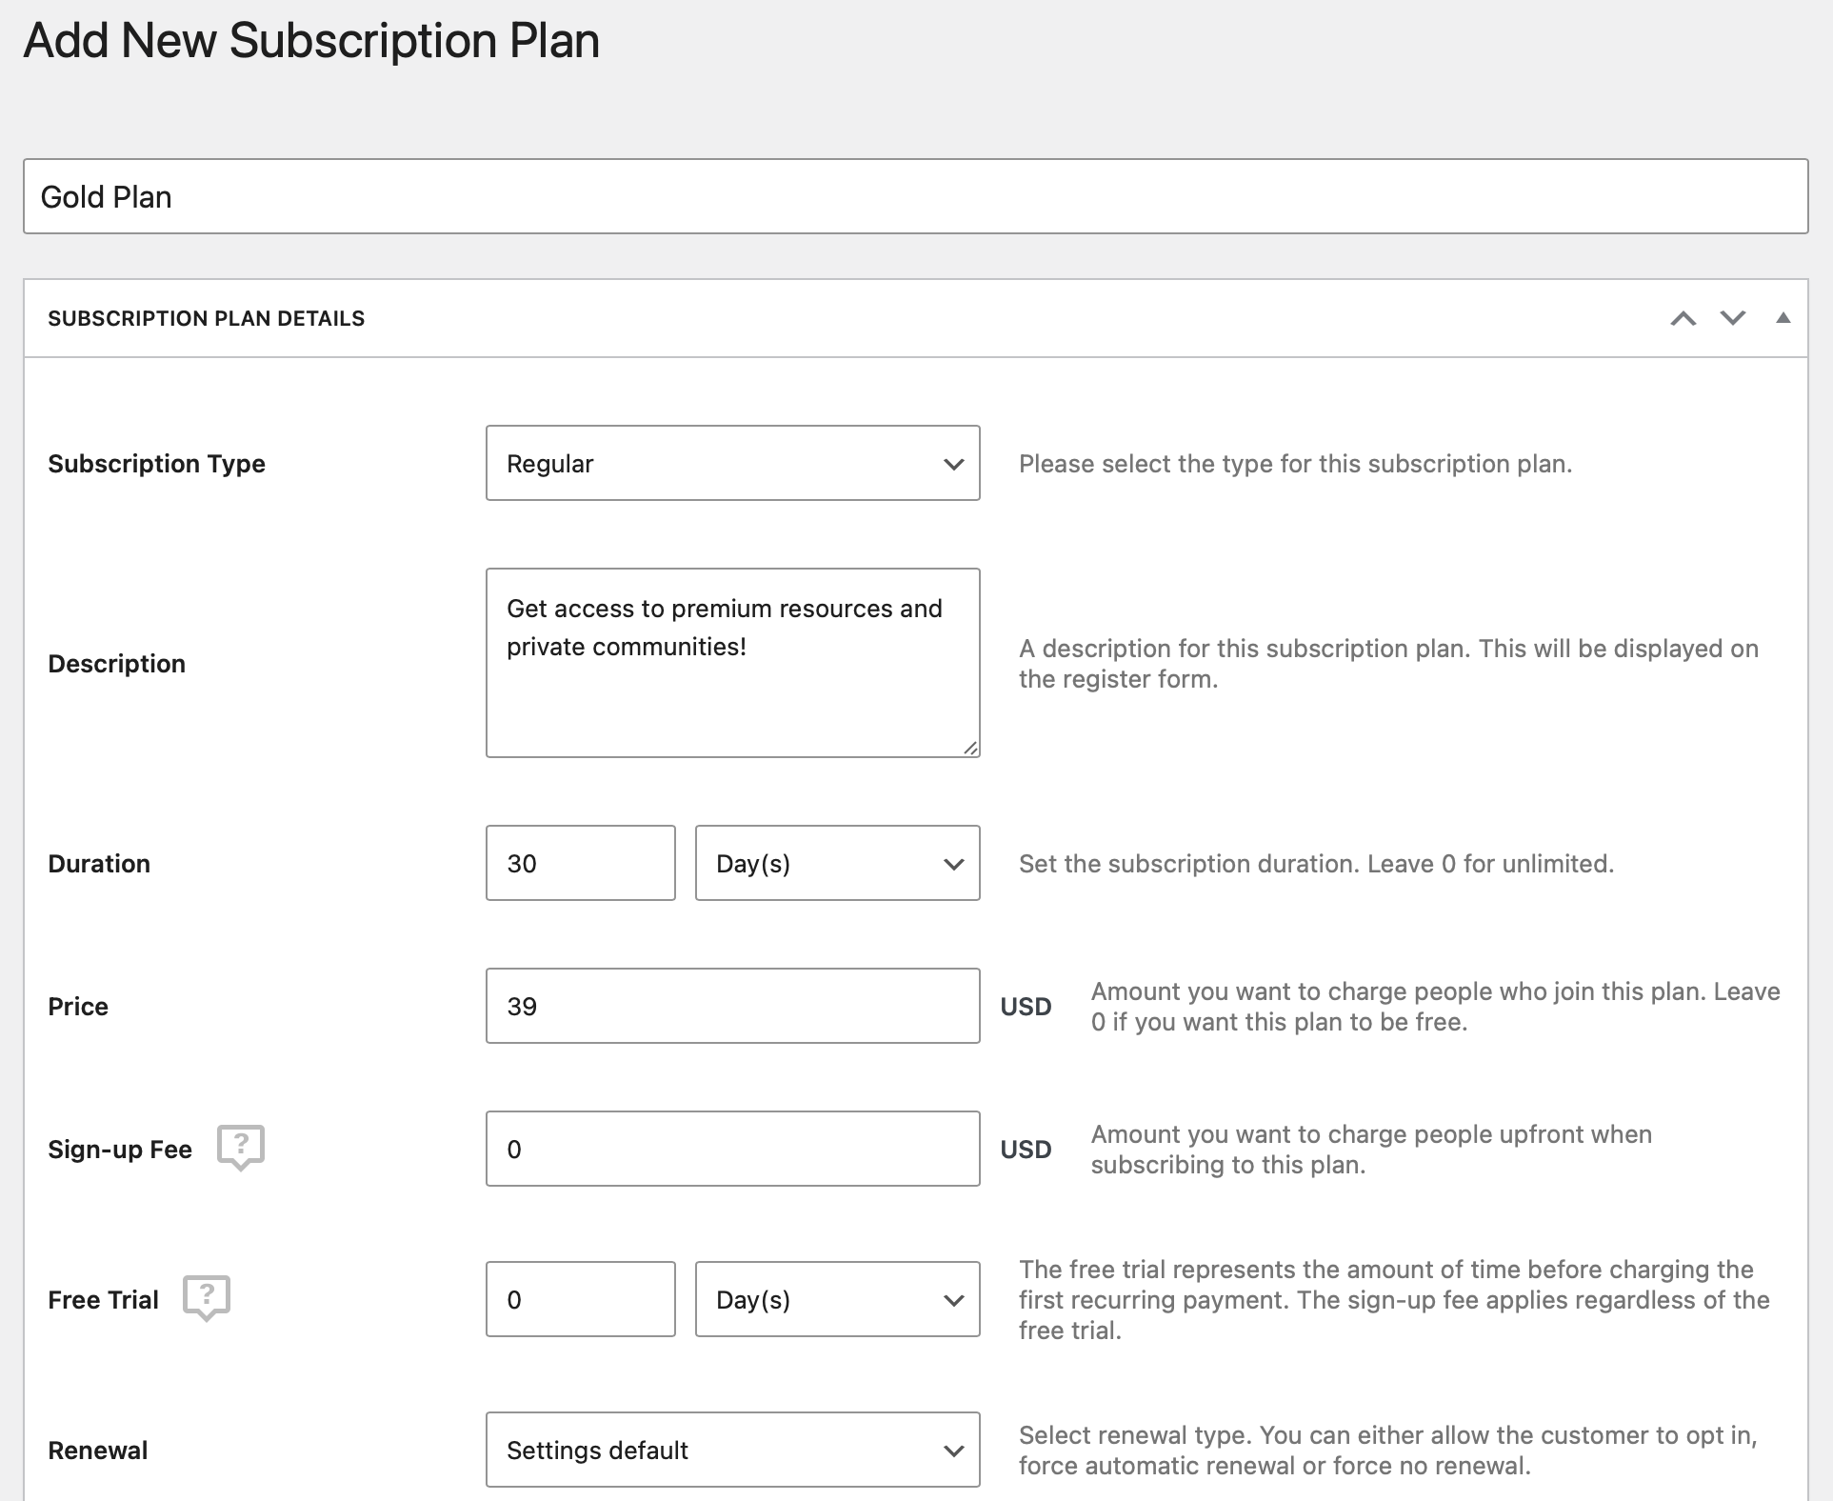Click the Subscription Type label
This screenshot has width=1833, height=1501.
tap(157, 464)
